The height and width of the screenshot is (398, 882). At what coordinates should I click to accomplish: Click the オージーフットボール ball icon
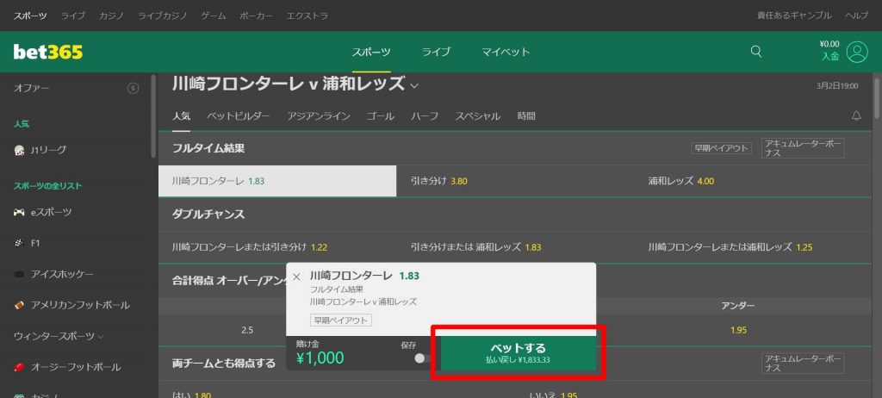pyautogui.click(x=19, y=367)
